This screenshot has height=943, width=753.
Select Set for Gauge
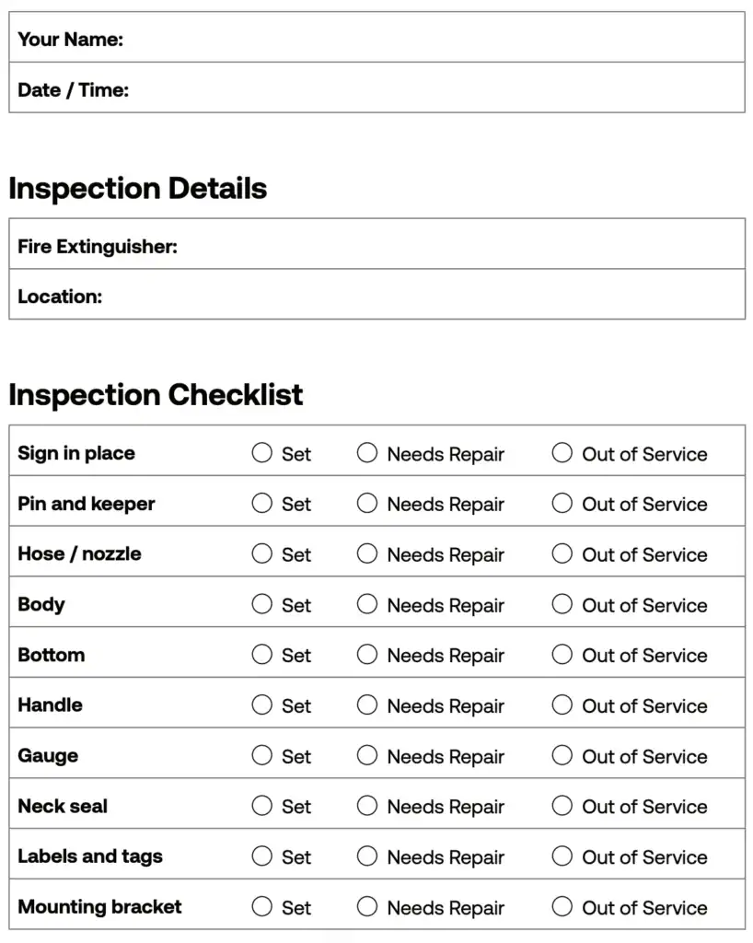[x=262, y=755]
